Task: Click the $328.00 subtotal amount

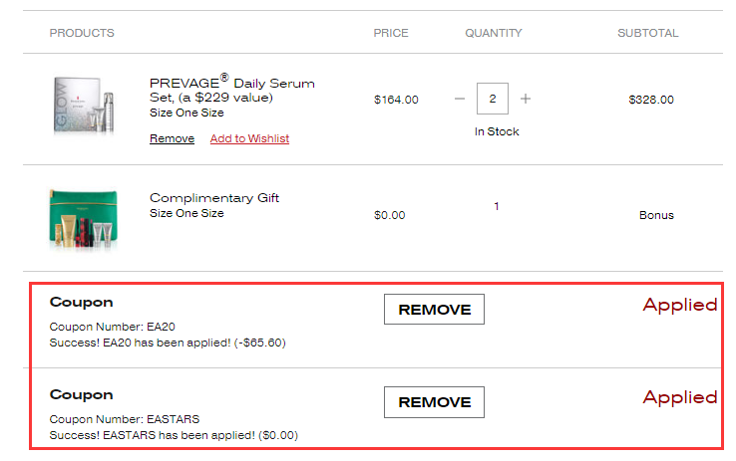Action: point(650,100)
